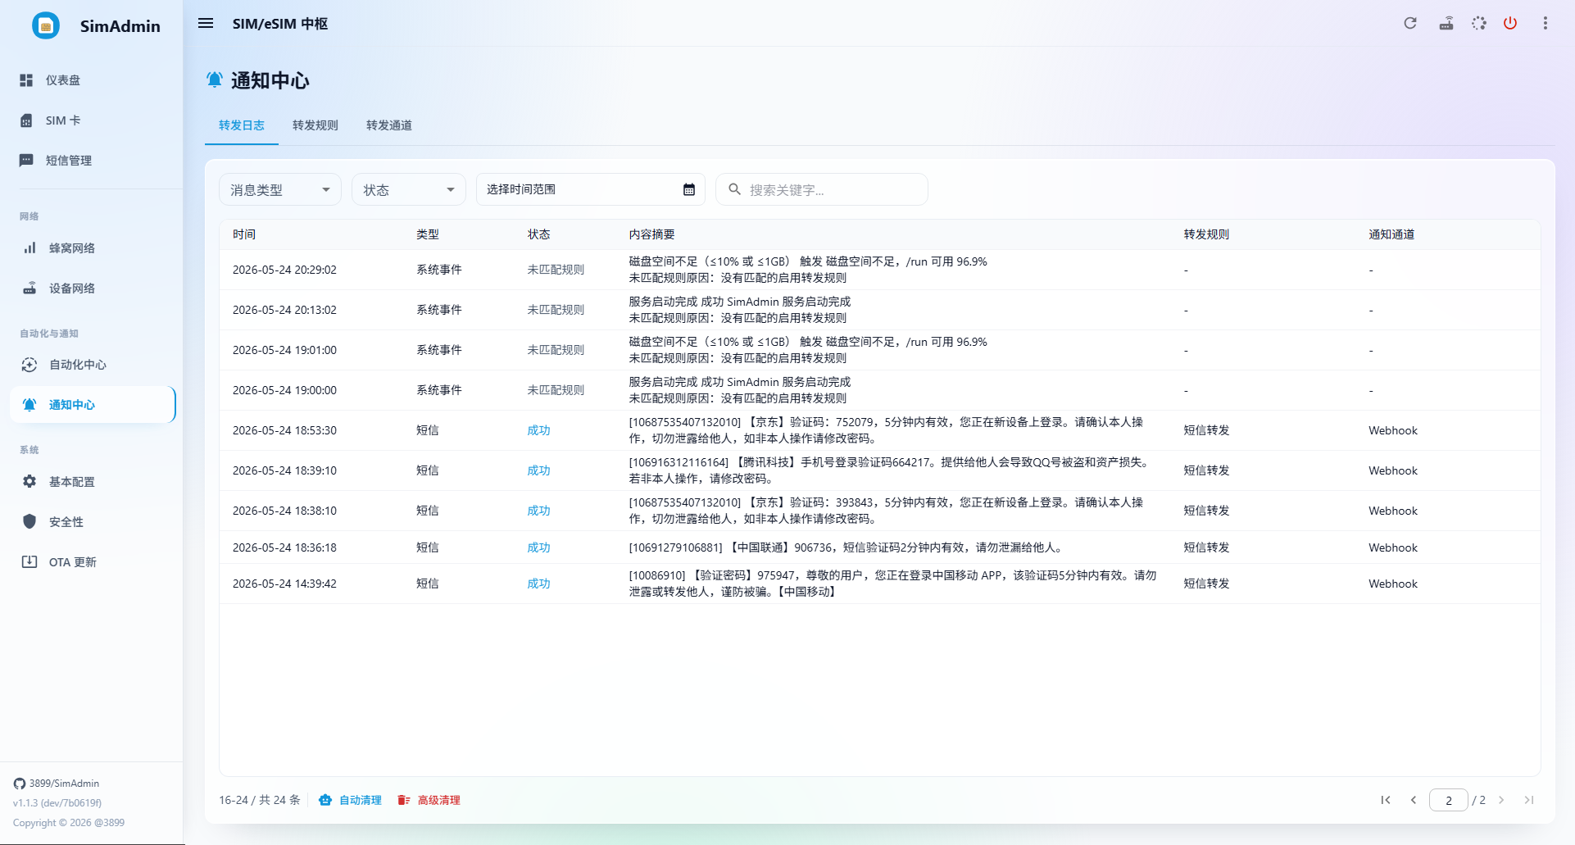Open 短信管理 in the sidebar

[92, 161]
